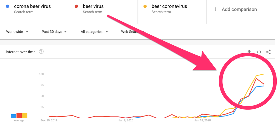Viewport: 277px width, 138px height.
Task: Click the yellow dot next to beer coronavirus
Action: coord(145,6)
